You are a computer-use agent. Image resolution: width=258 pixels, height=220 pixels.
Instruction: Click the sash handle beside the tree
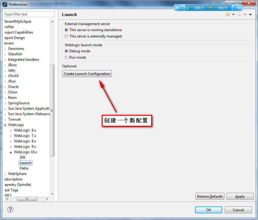(x=58, y=105)
